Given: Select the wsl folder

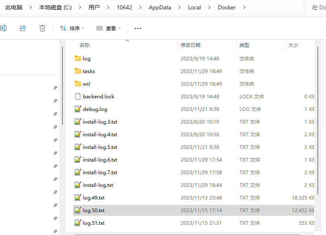Looking at the screenshot, I should point(86,84).
